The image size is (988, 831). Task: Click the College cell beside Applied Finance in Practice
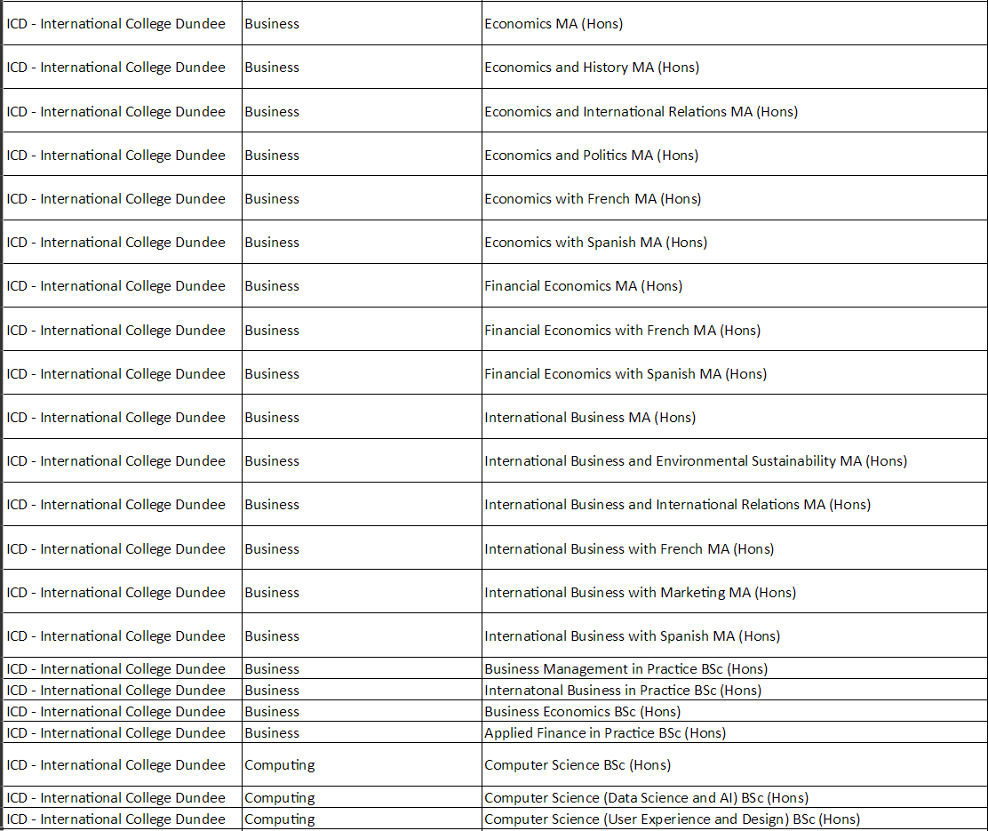click(123, 732)
